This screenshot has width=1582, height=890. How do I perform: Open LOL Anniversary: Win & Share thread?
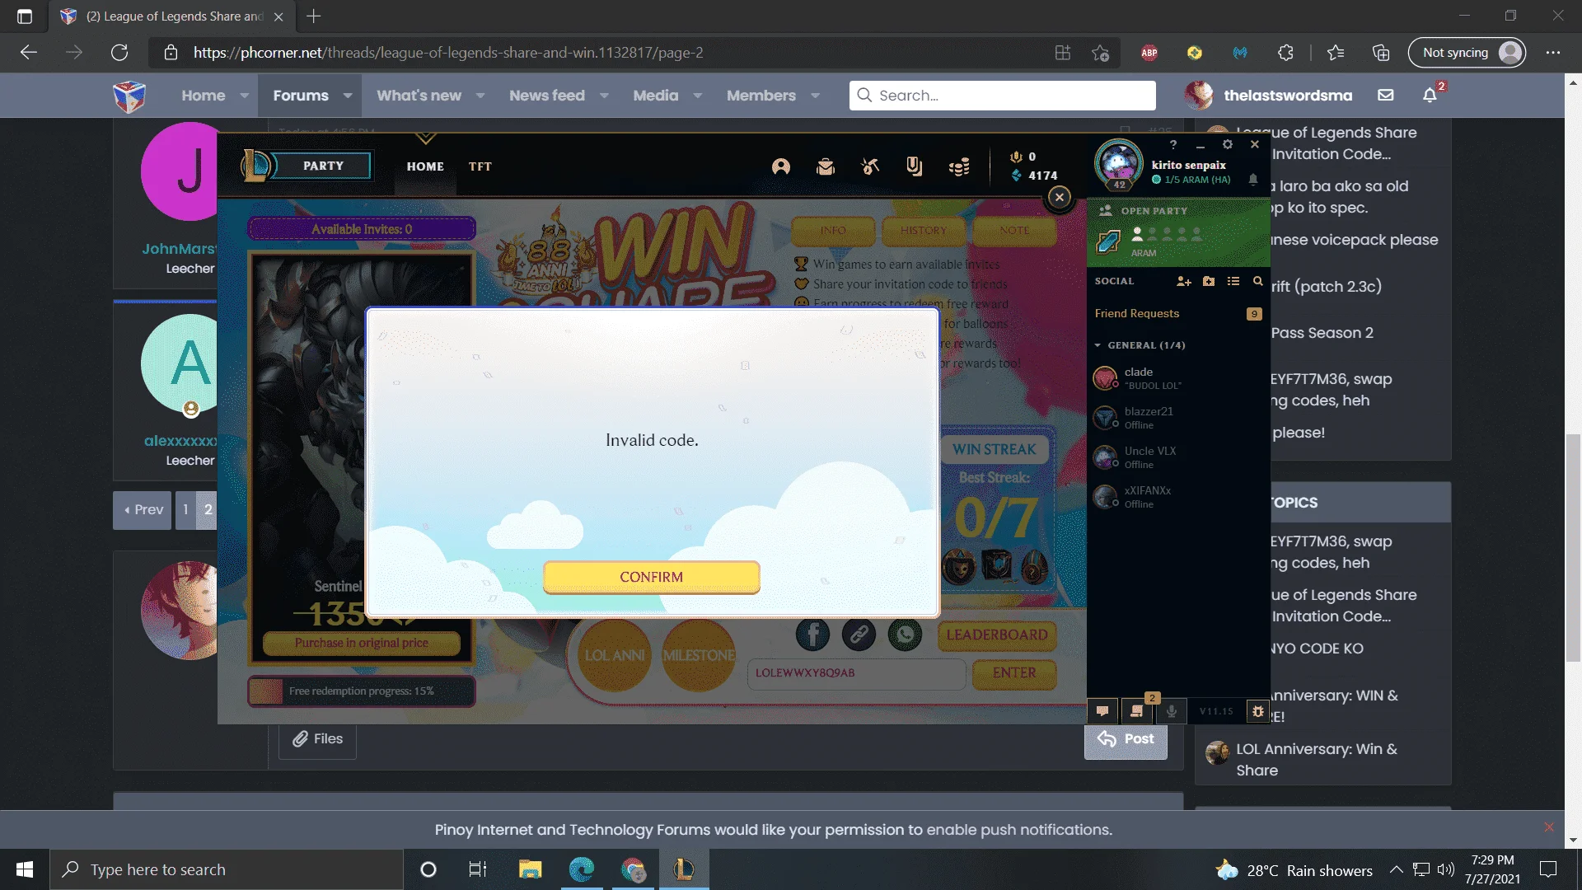click(1317, 760)
